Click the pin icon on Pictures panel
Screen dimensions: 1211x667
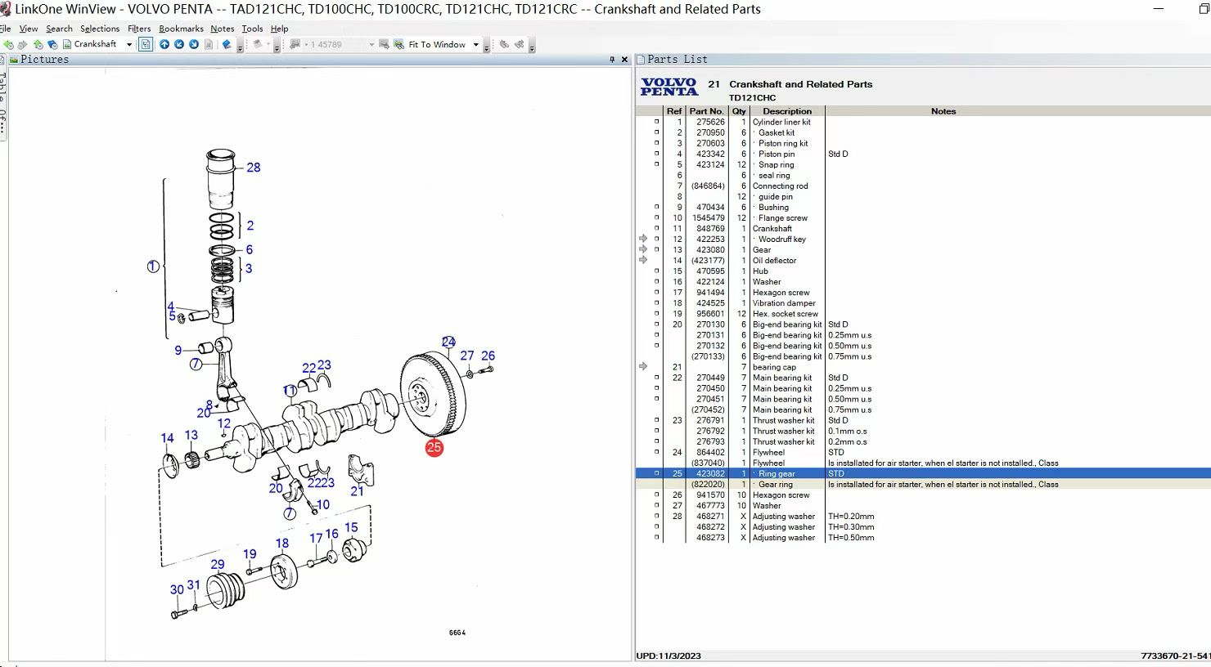click(612, 60)
